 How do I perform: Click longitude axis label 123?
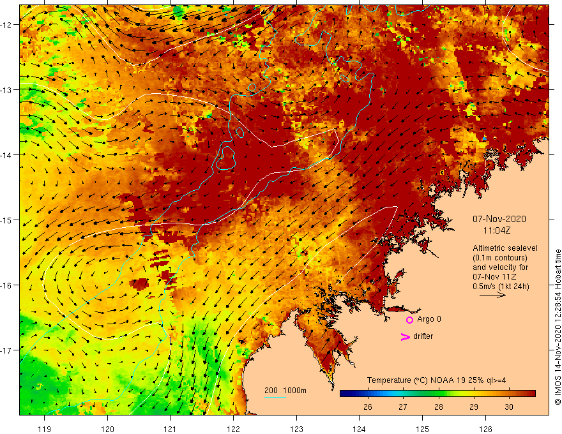(x=296, y=429)
